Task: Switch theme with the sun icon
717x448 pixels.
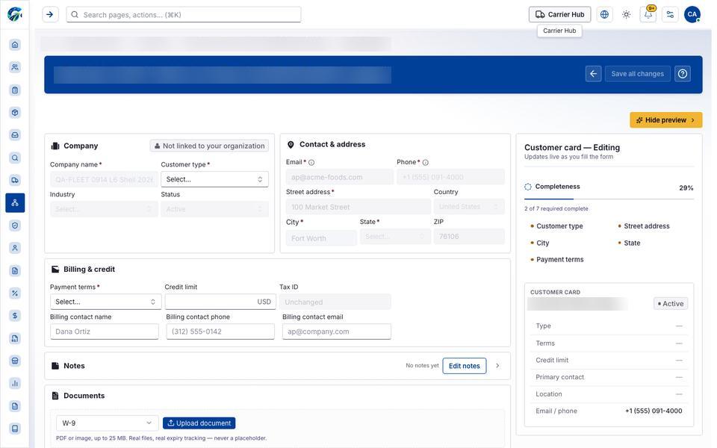Action: (627, 15)
